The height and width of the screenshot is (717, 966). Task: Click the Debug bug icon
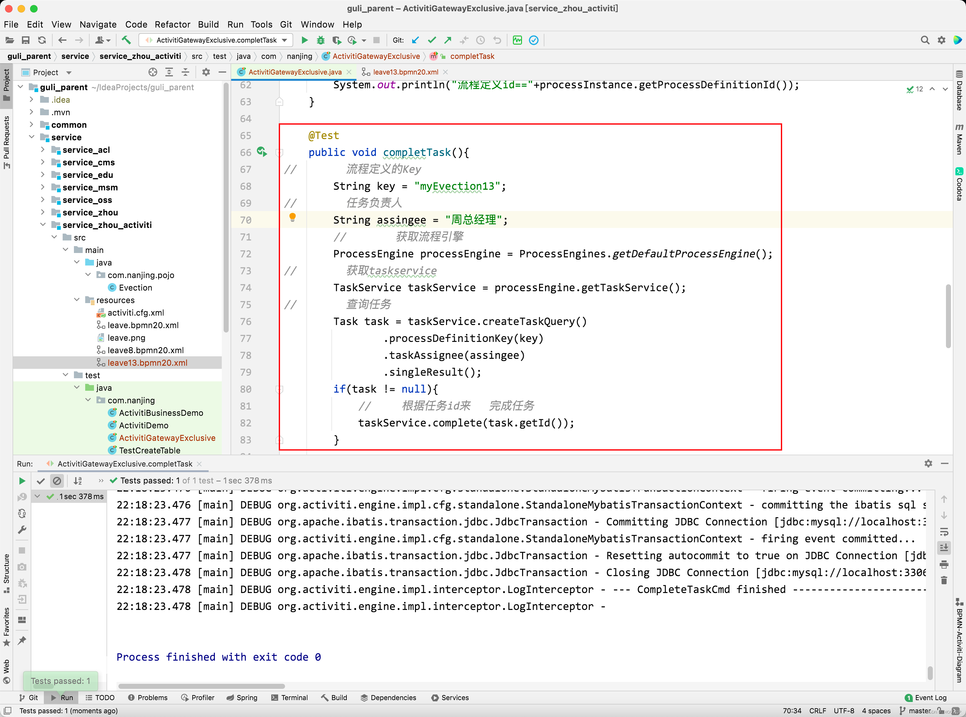320,40
